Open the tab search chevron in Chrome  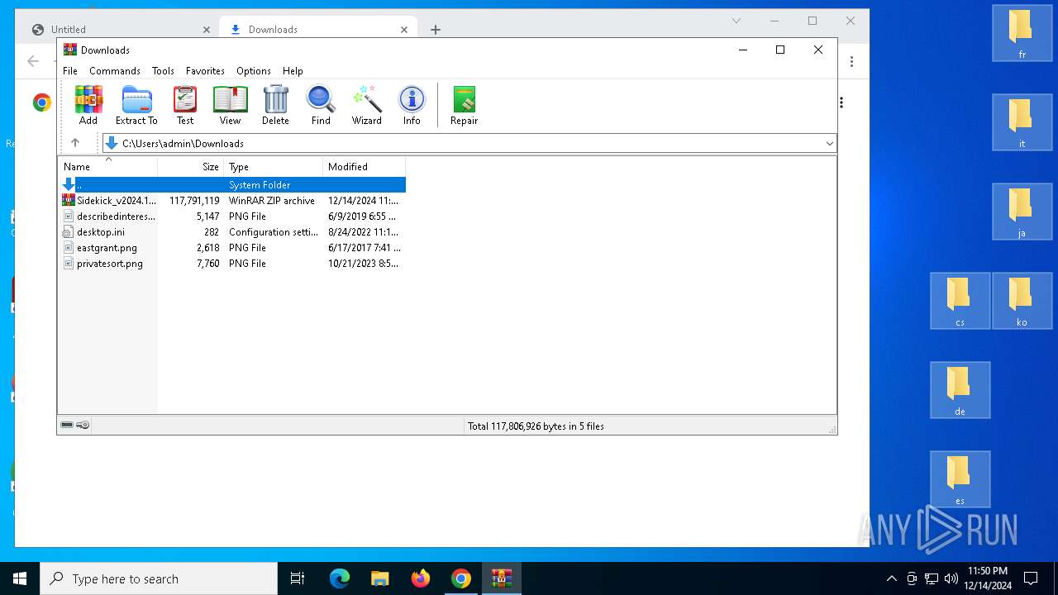[x=736, y=21]
